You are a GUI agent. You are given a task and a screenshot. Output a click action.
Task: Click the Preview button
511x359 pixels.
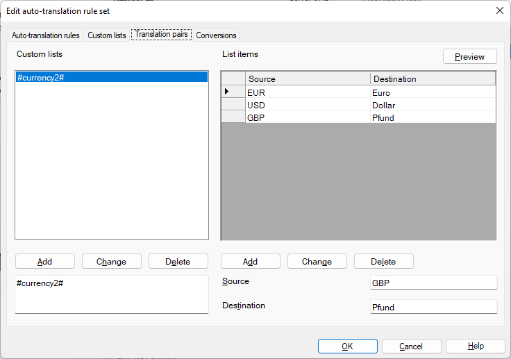pyautogui.click(x=469, y=57)
